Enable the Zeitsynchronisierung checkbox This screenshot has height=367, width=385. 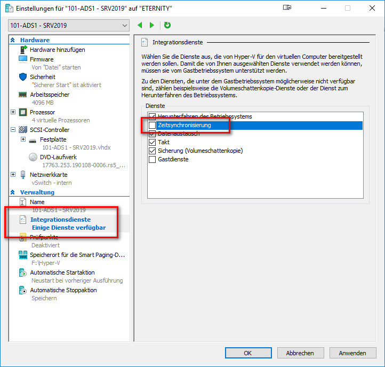(153, 125)
